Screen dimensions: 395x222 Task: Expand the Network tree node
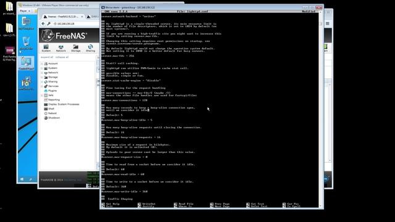tap(42, 73)
